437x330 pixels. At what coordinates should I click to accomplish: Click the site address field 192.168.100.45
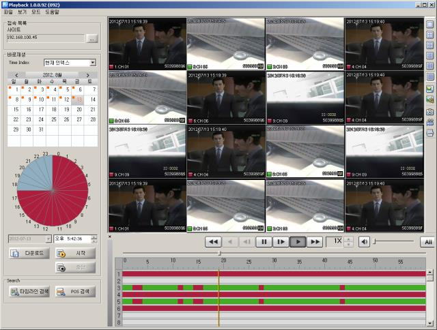(x=46, y=37)
